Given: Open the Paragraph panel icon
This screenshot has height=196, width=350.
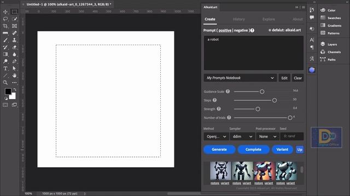Looking at the screenshot, I should tap(312, 47).
